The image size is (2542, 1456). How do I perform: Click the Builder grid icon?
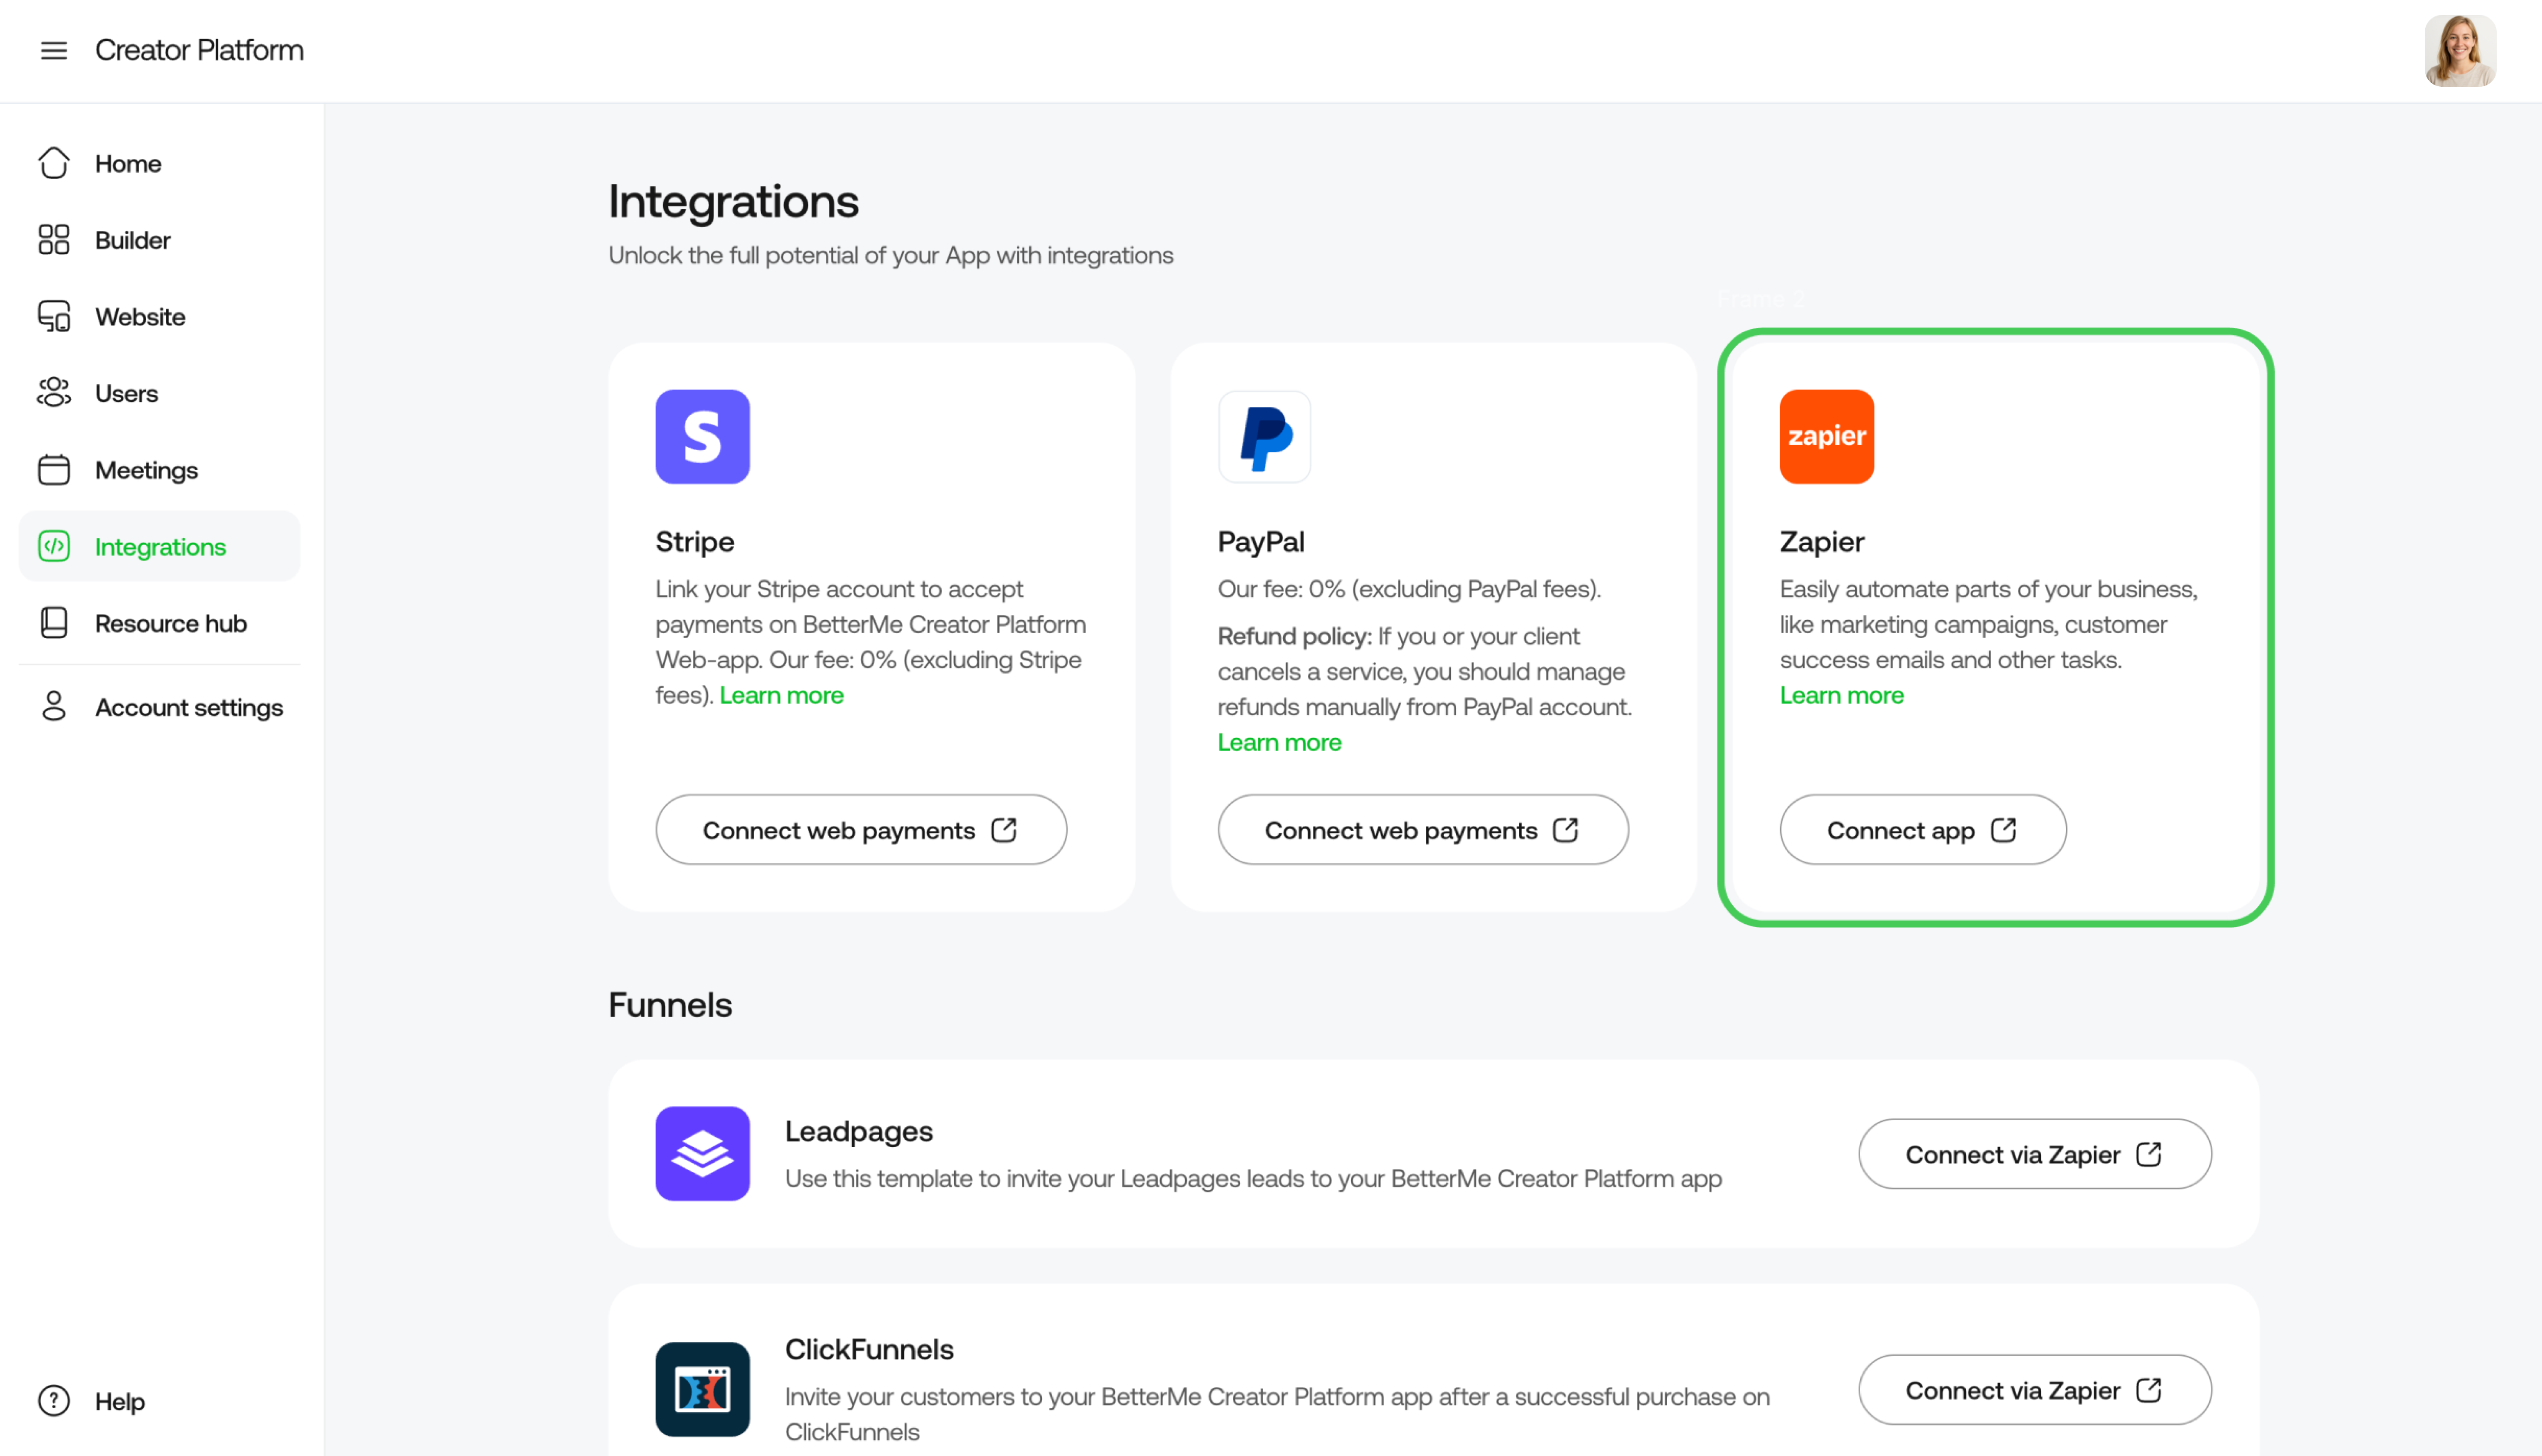(x=54, y=240)
